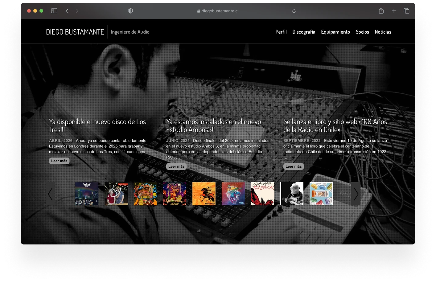This screenshot has height=283, width=436.
Task: Open the blue creature on magenta album
Action: (x=233, y=194)
